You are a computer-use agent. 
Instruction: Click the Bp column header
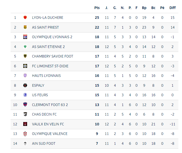click(x=144, y=8)
